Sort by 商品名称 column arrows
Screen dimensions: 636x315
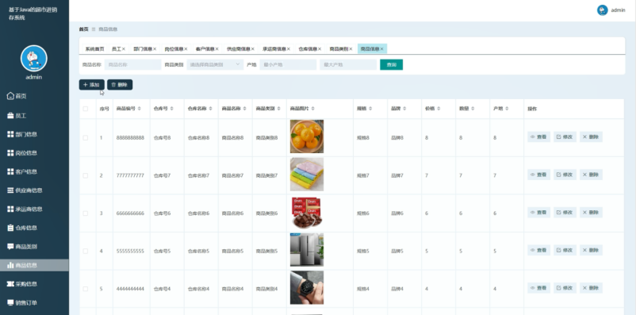click(245, 109)
